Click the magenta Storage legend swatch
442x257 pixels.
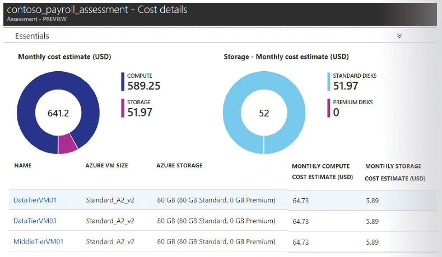click(x=122, y=108)
